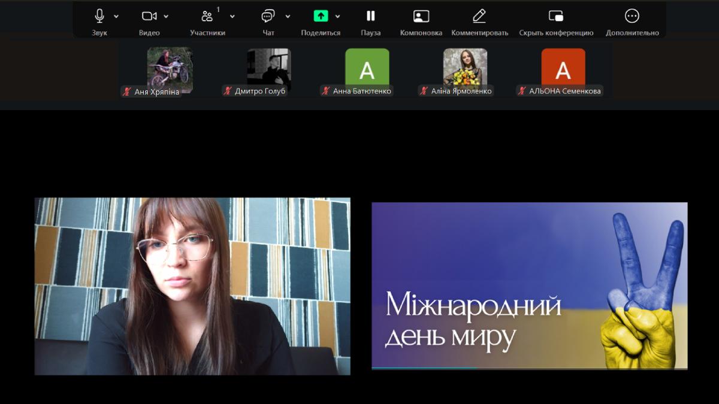Viewport: 719px width, 404px height.
Task: Pause sharing with the Пауза button
Action: [371, 16]
